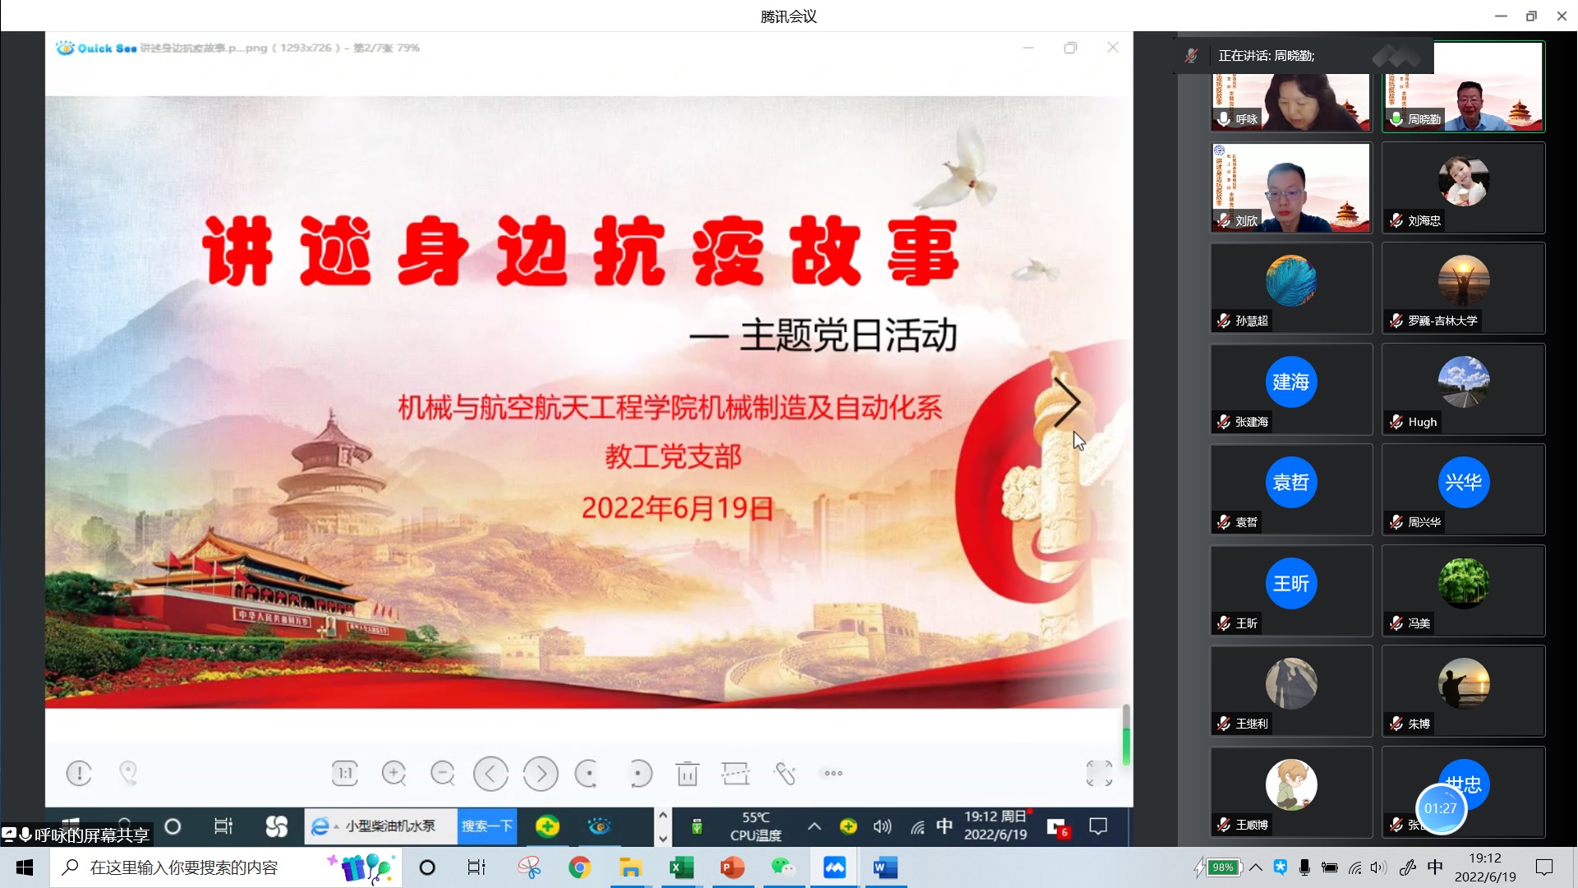Image resolution: width=1578 pixels, height=888 pixels.
Task: Switch to Excel in the taskbar
Action: (x=682, y=867)
